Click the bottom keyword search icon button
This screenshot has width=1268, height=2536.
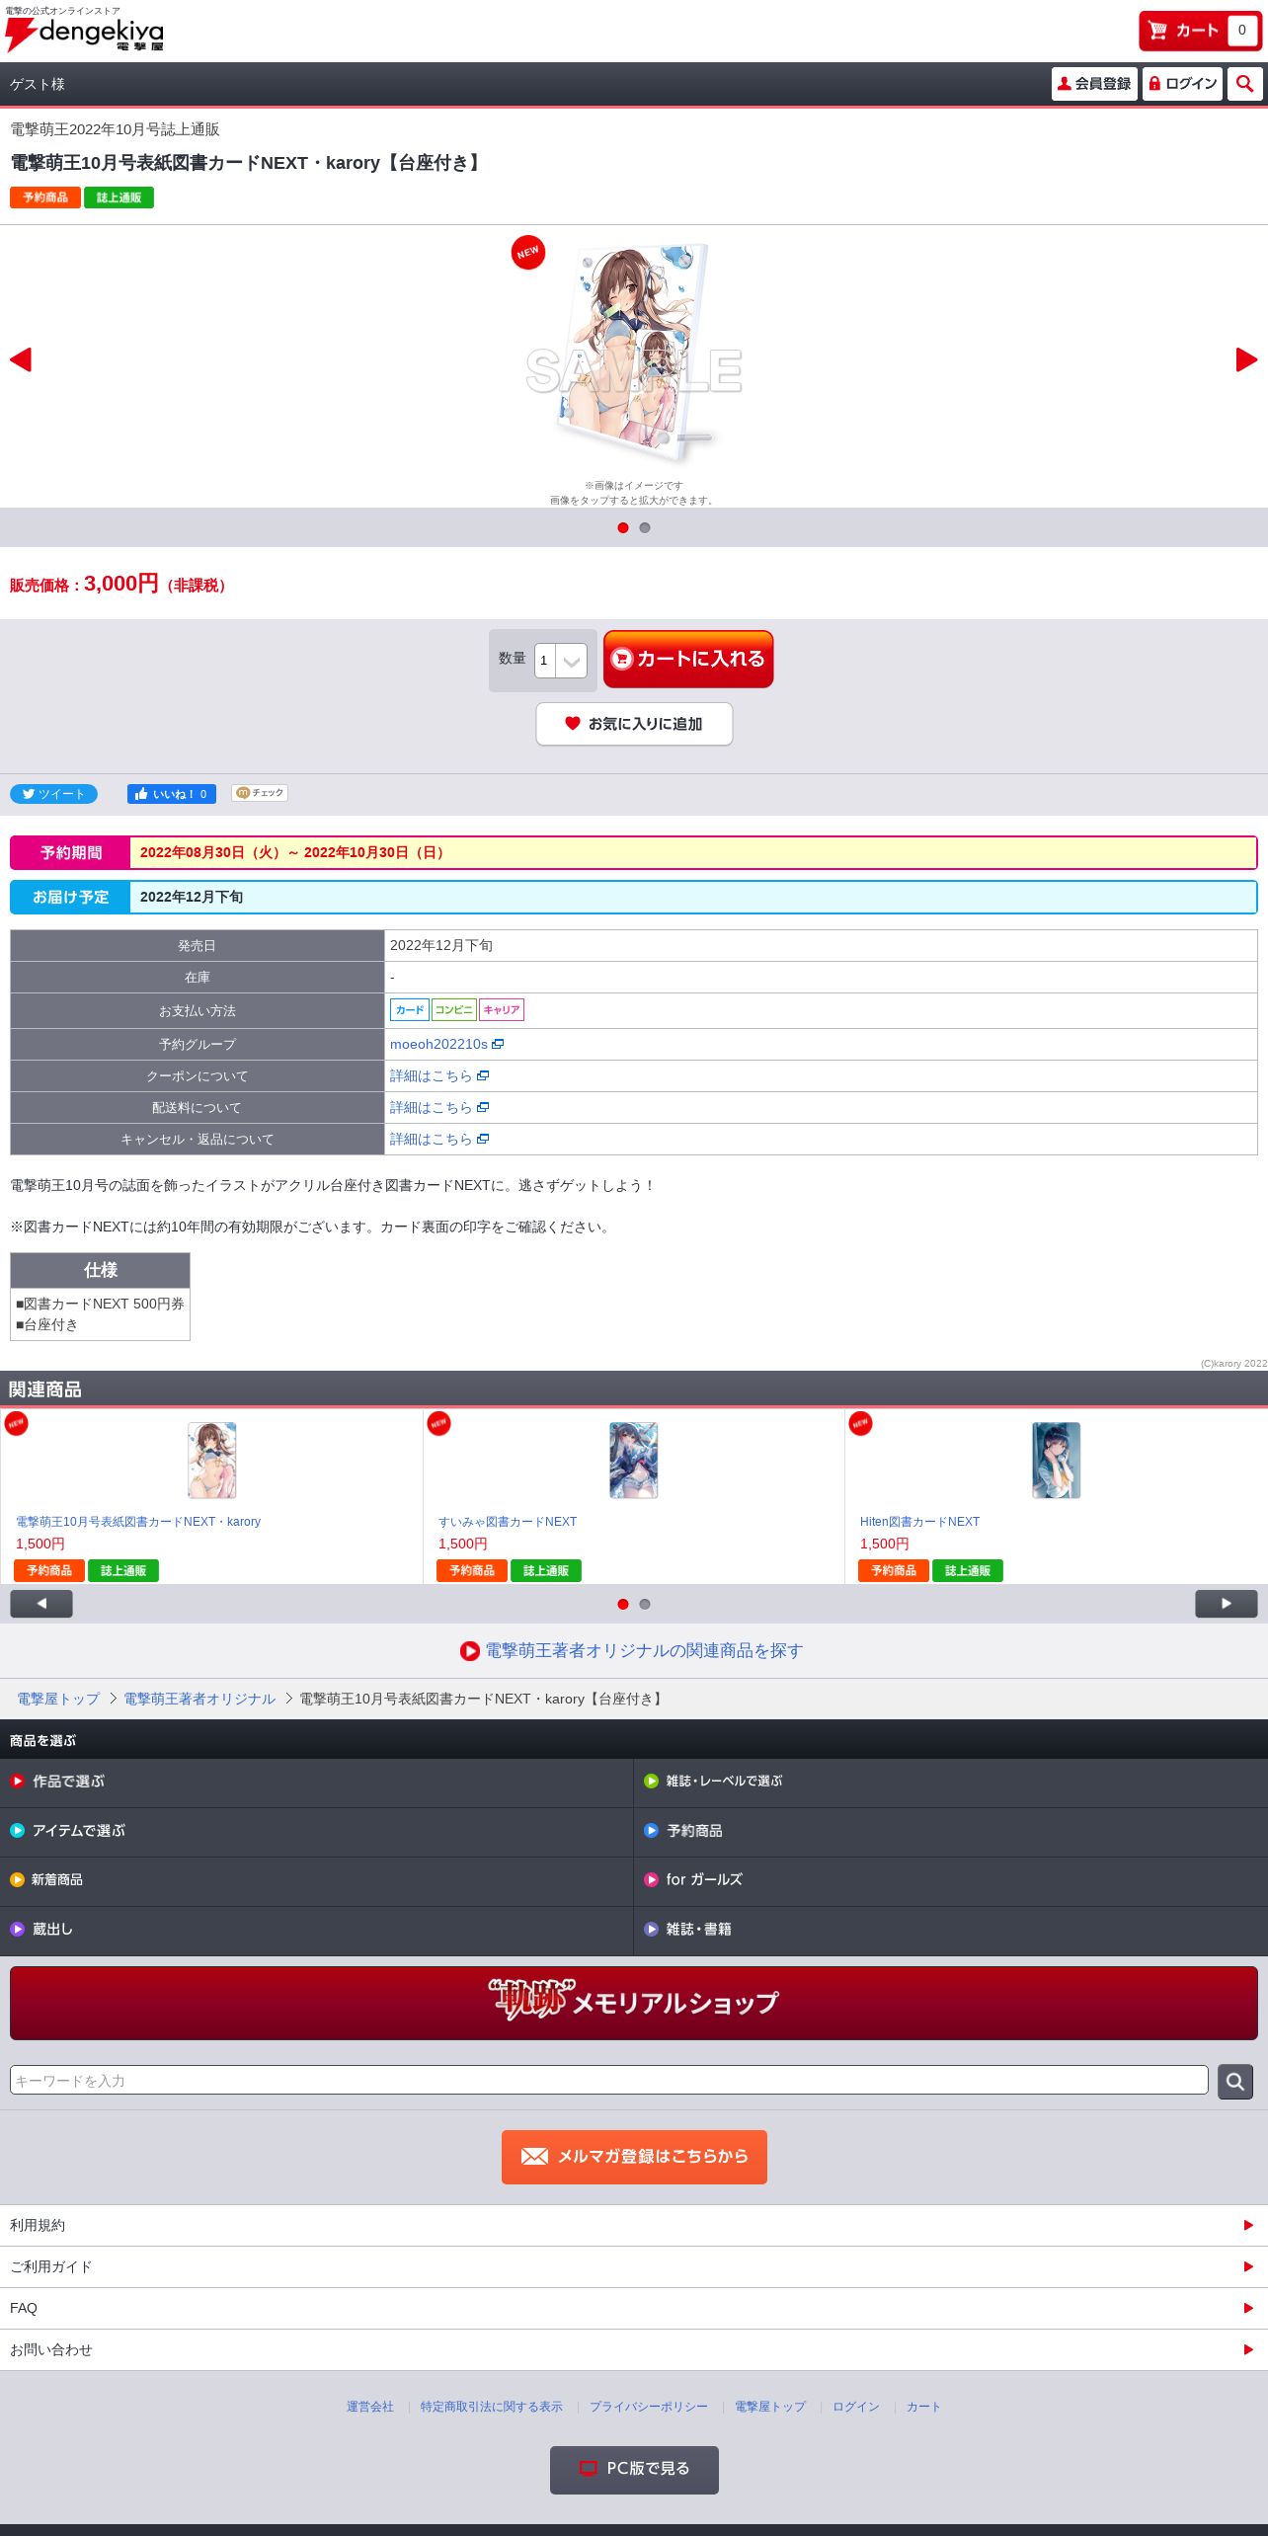(1235, 2082)
